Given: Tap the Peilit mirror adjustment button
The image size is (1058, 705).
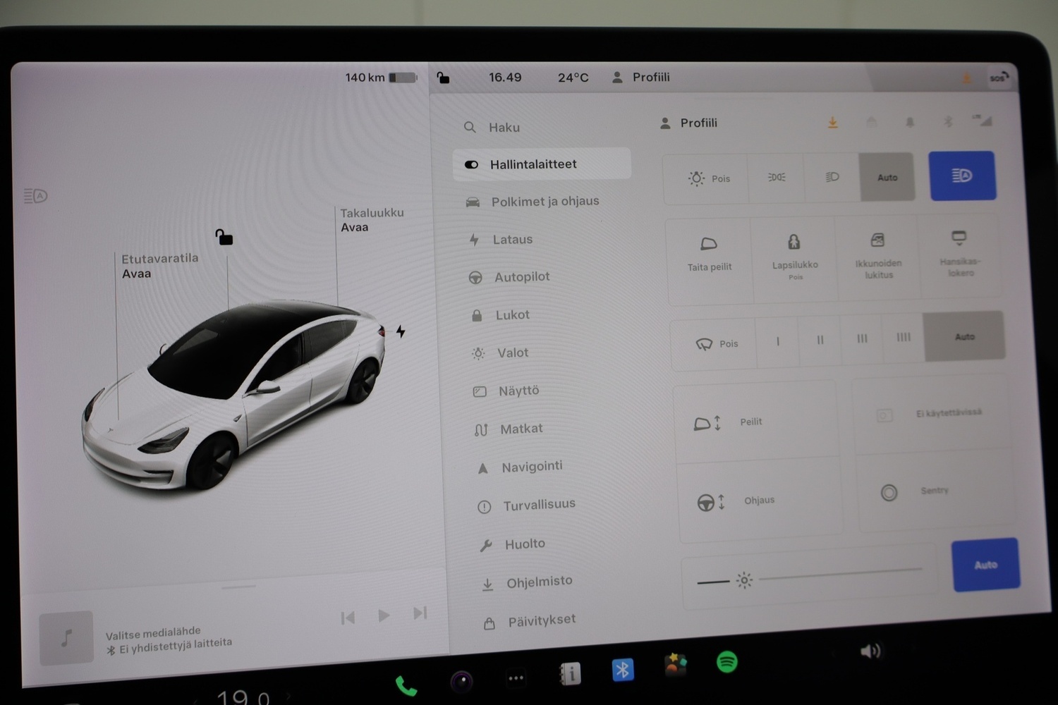Looking at the screenshot, I should (756, 422).
